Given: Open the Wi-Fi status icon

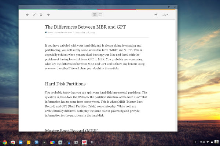Looking at the screenshot, I should click(208, 142).
